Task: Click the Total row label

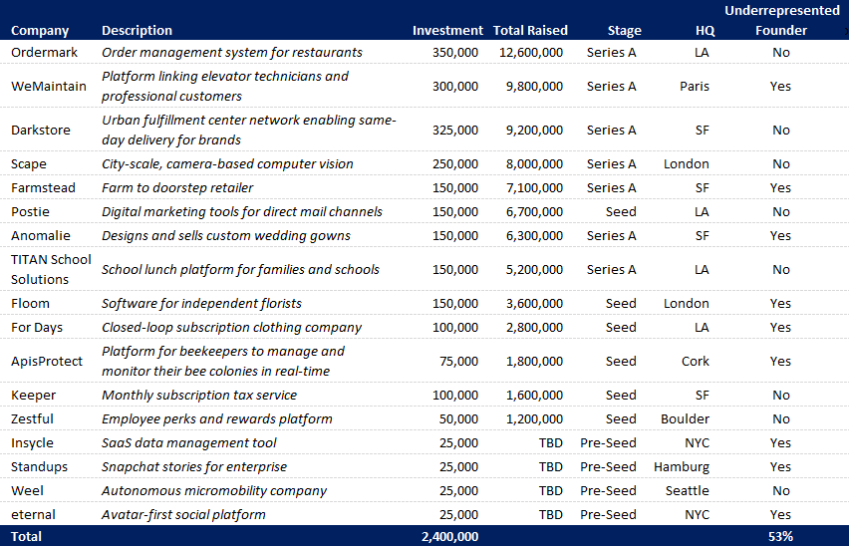Action: point(26,536)
